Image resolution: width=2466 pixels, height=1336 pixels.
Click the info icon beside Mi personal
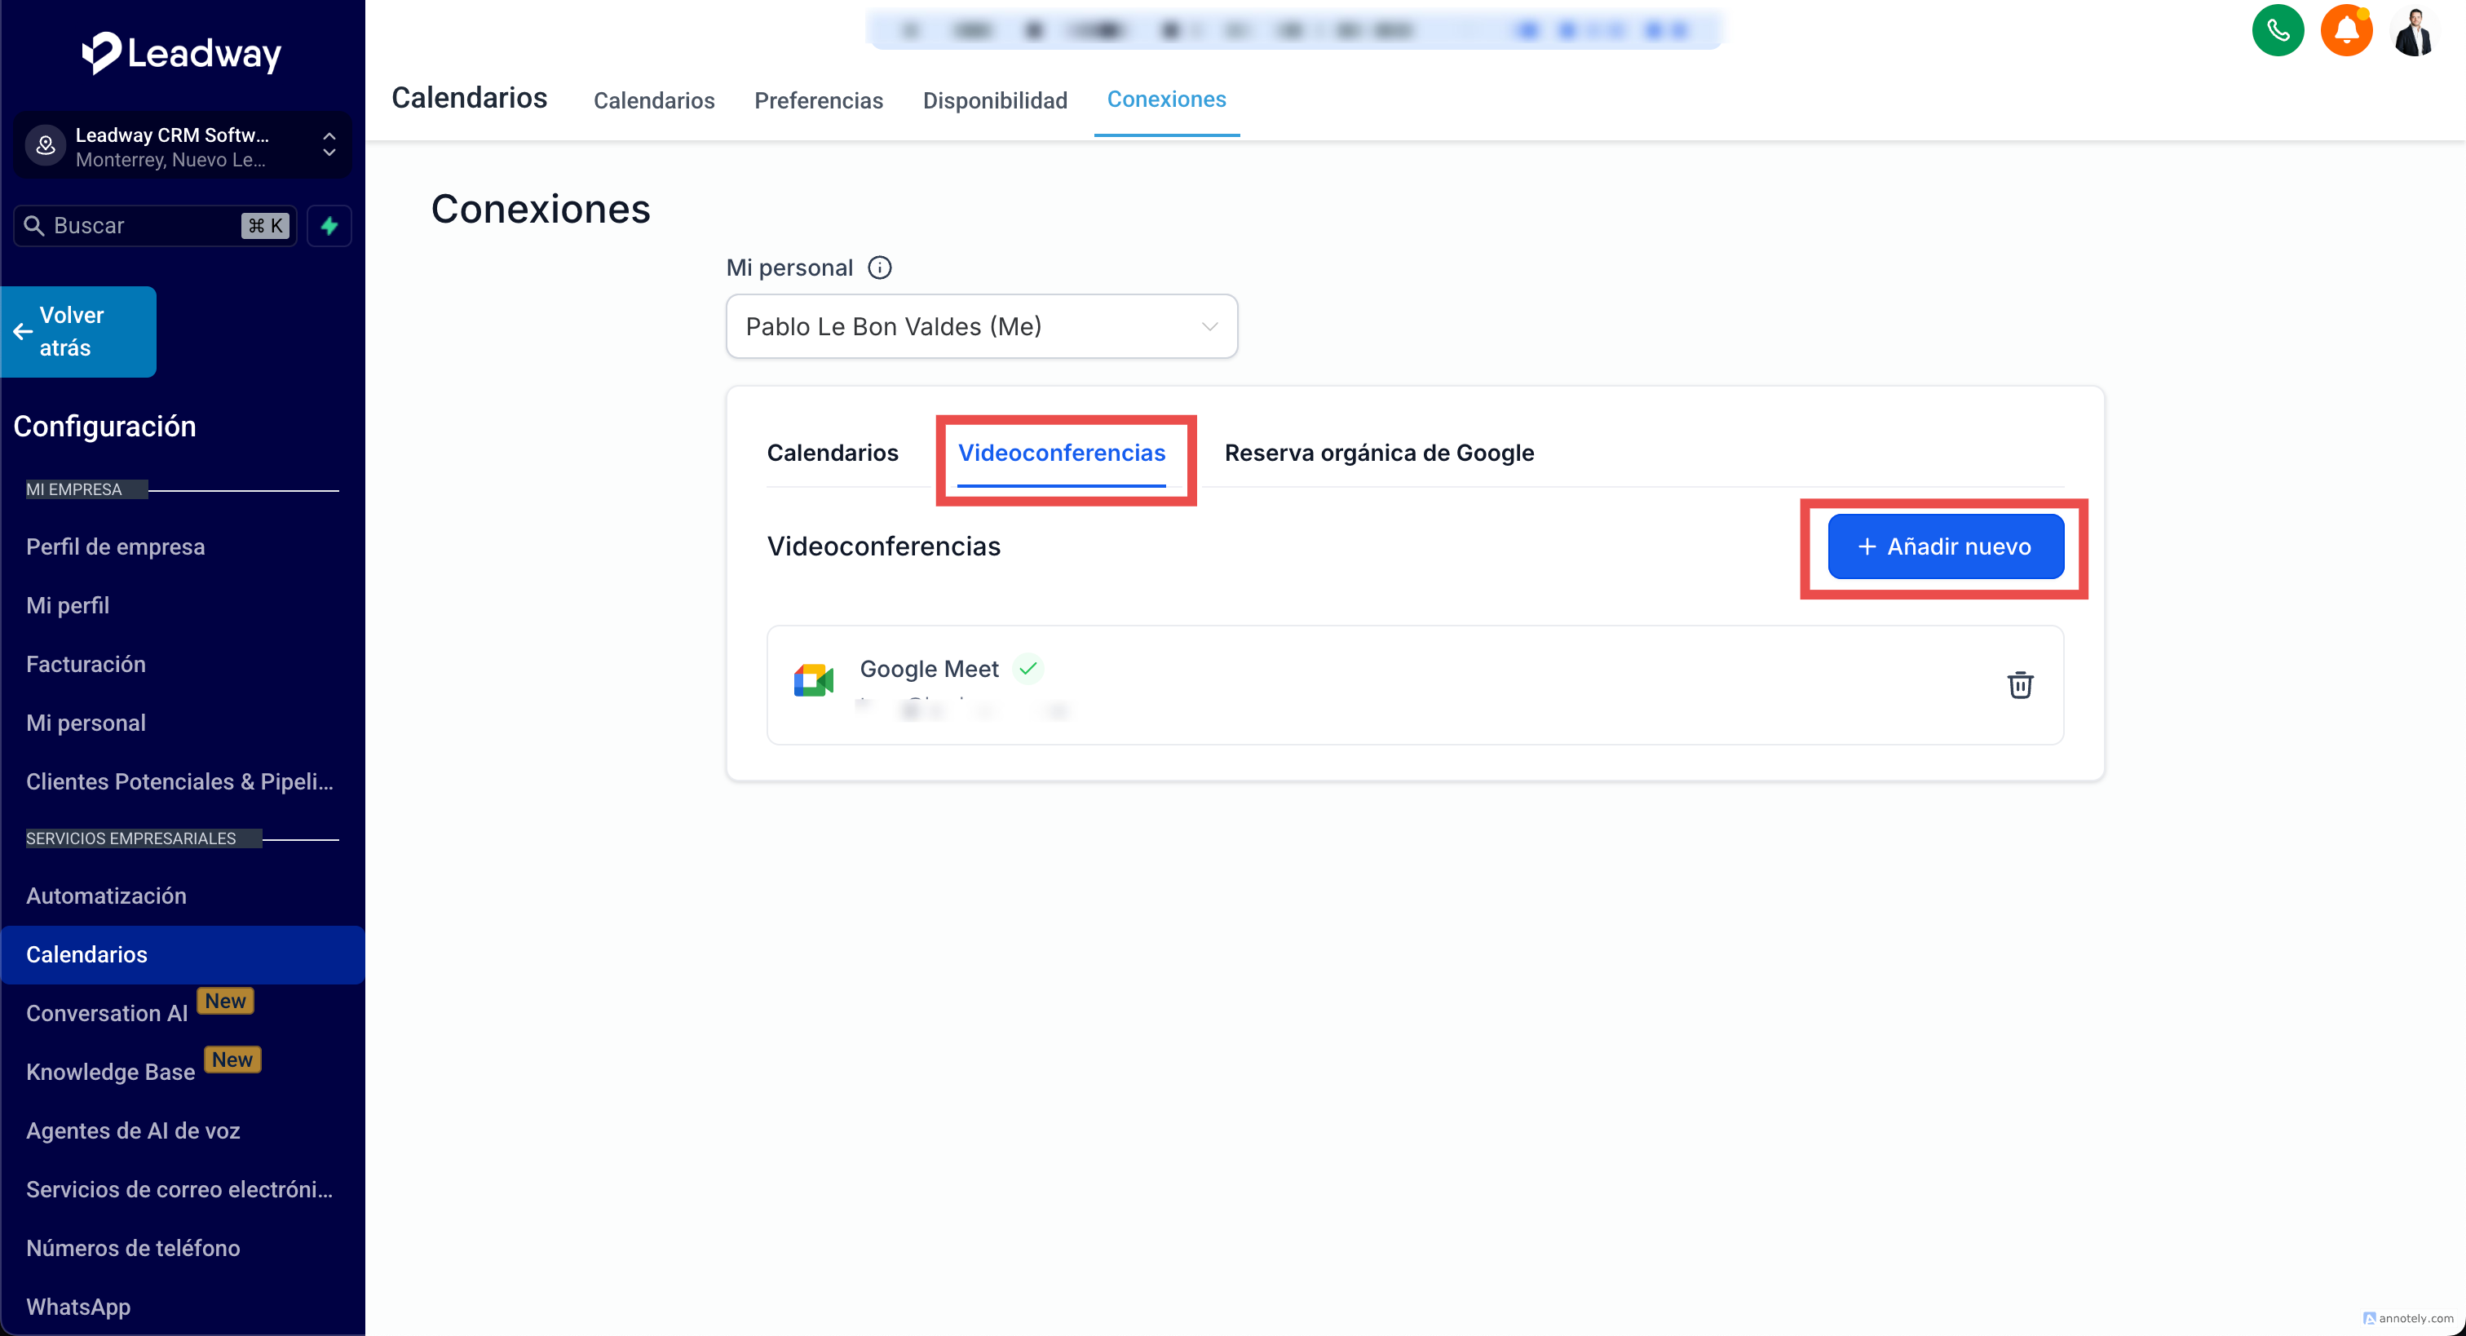point(879,268)
